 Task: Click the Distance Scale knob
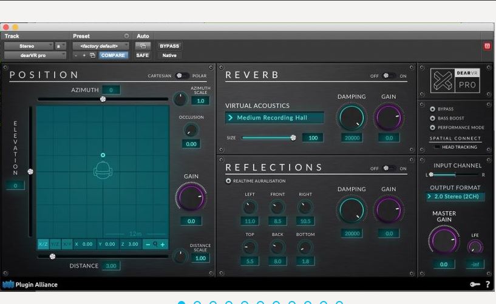pos(180,256)
